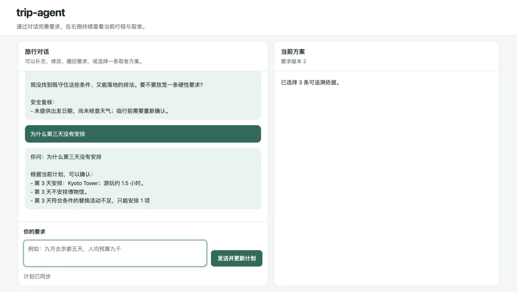Click the line 未提供出发日期，尚未核查天气
The height and width of the screenshot is (292, 517).
[x=100, y=111]
